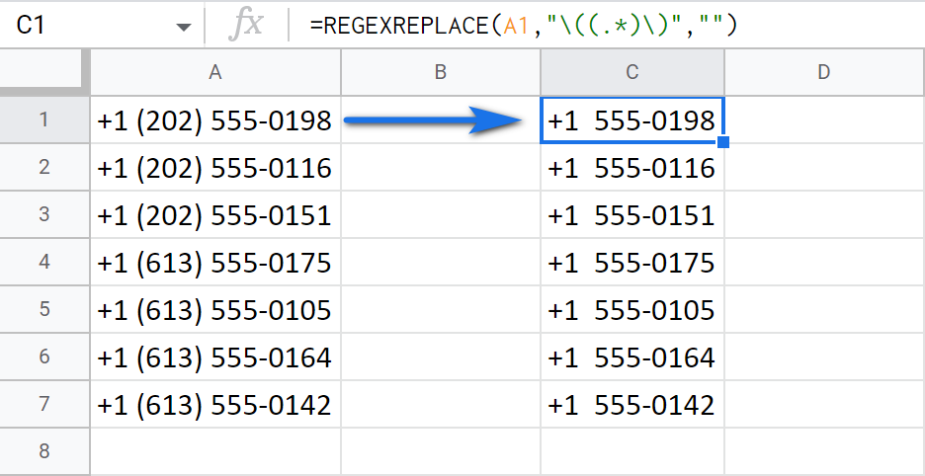Select column A header
The image size is (925, 476).
click(x=215, y=72)
